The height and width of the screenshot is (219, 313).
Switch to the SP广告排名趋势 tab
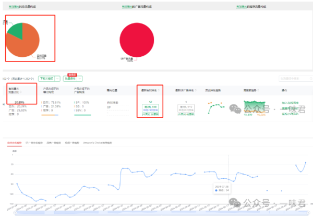[34, 143]
